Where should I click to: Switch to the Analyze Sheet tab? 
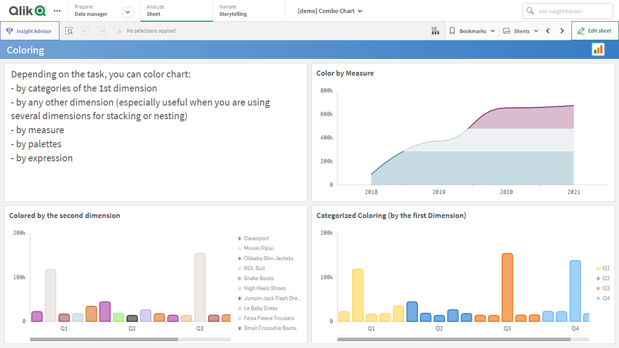176,11
